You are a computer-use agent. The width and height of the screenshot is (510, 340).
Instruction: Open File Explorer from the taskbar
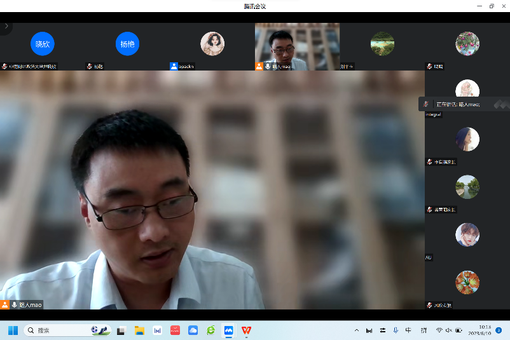[139, 330]
